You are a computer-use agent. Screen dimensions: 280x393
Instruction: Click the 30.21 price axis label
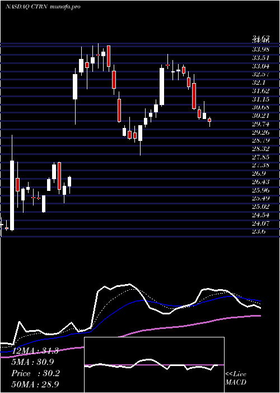261,116
